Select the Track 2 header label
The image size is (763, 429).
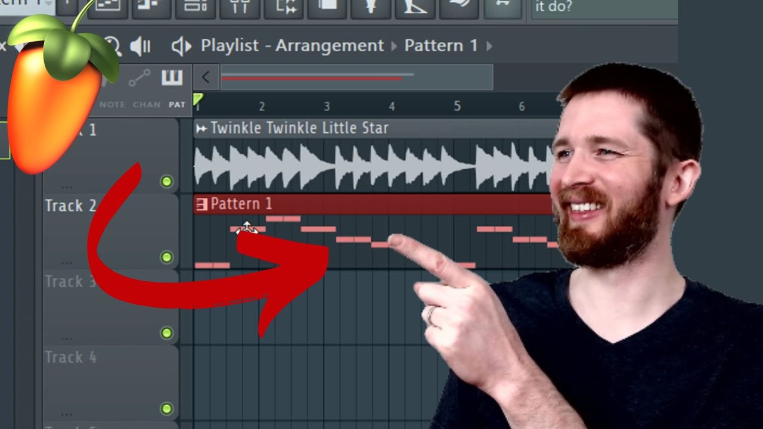click(x=70, y=206)
